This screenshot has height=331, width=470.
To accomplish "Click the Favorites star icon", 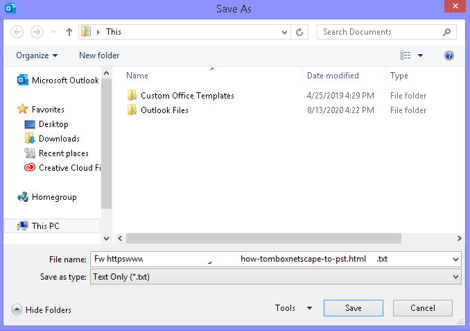I will pyautogui.click(x=23, y=109).
